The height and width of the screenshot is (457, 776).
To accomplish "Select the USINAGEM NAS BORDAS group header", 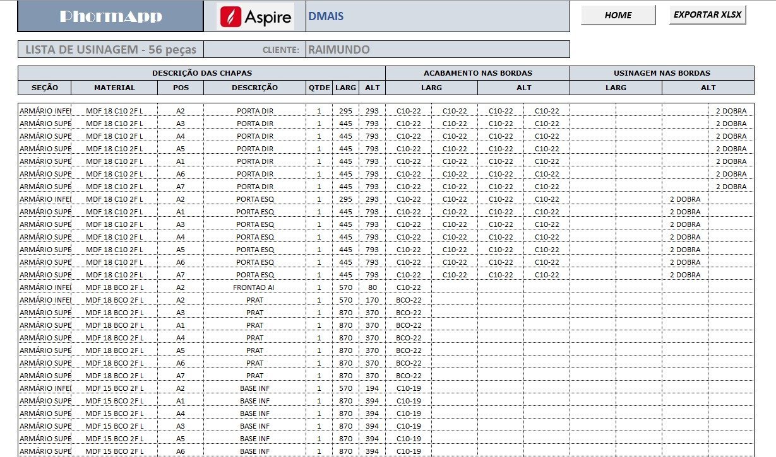I will 662,73.
